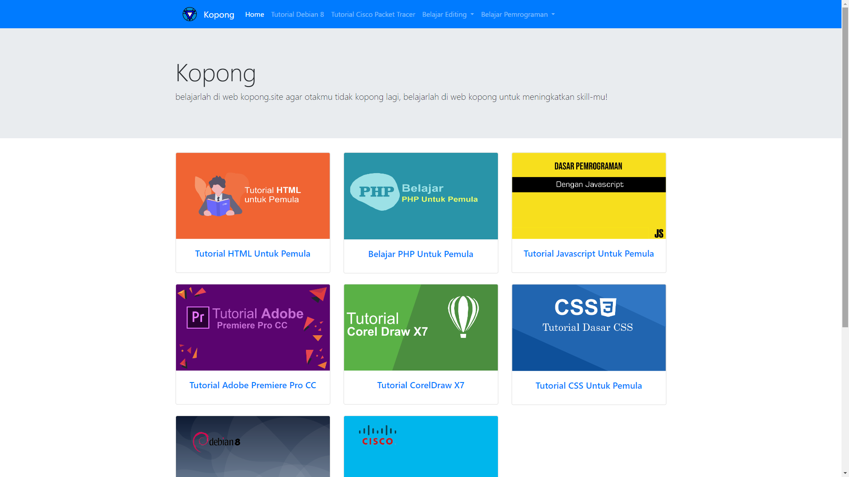Click the Kopong logo icon in navbar
This screenshot has height=477, width=849.
[x=190, y=14]
